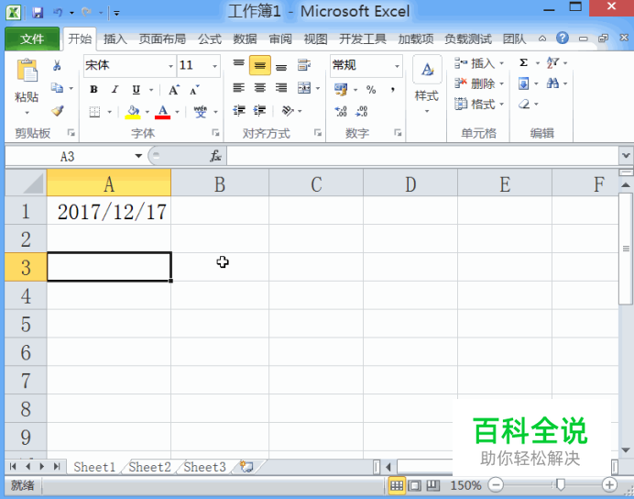634x499 pixels.
Task: Click the Find and Select binoculars
Action: 552,83
